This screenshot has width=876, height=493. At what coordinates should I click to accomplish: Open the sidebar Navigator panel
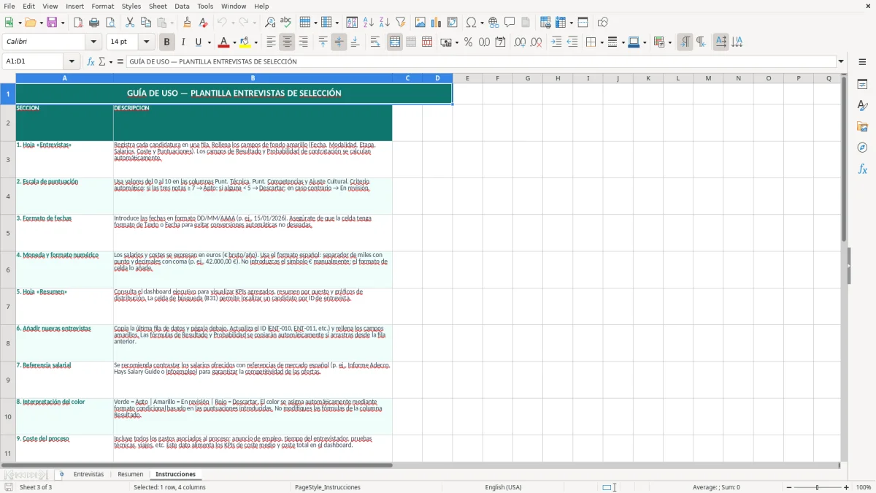(x=862, y=148)
